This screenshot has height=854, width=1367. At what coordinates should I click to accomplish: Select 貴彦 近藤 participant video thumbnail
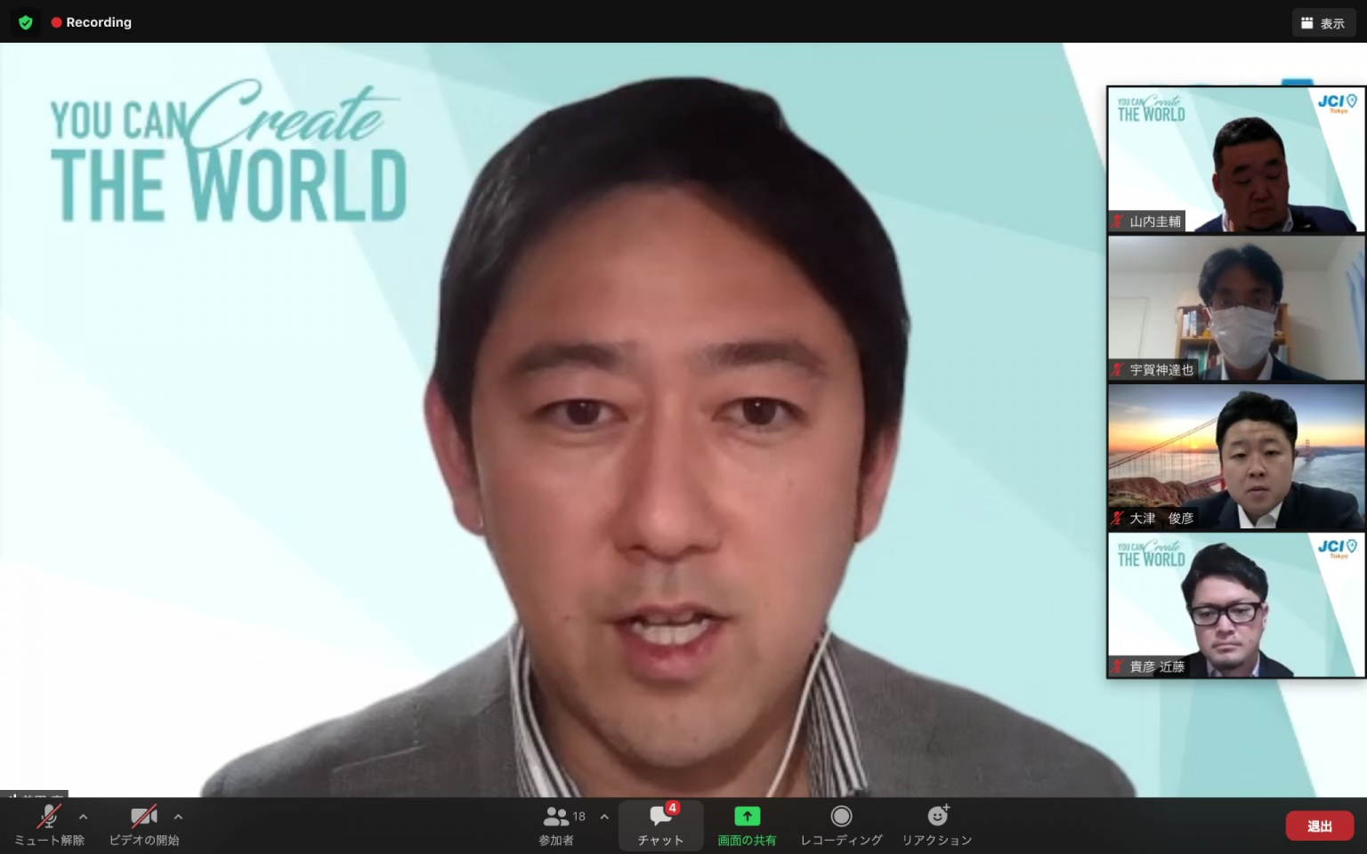tap(1235, 606)
